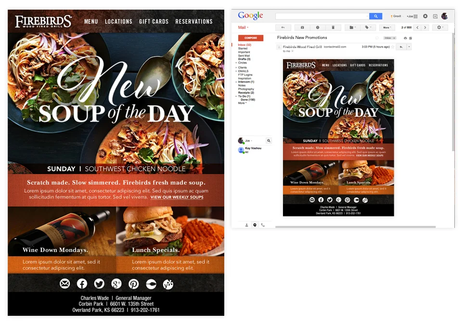Image resolution: width=462 pixels, height=325 pixels.
Task: Click the Gmail horizontal scrollbar
Action: (355, 227)
